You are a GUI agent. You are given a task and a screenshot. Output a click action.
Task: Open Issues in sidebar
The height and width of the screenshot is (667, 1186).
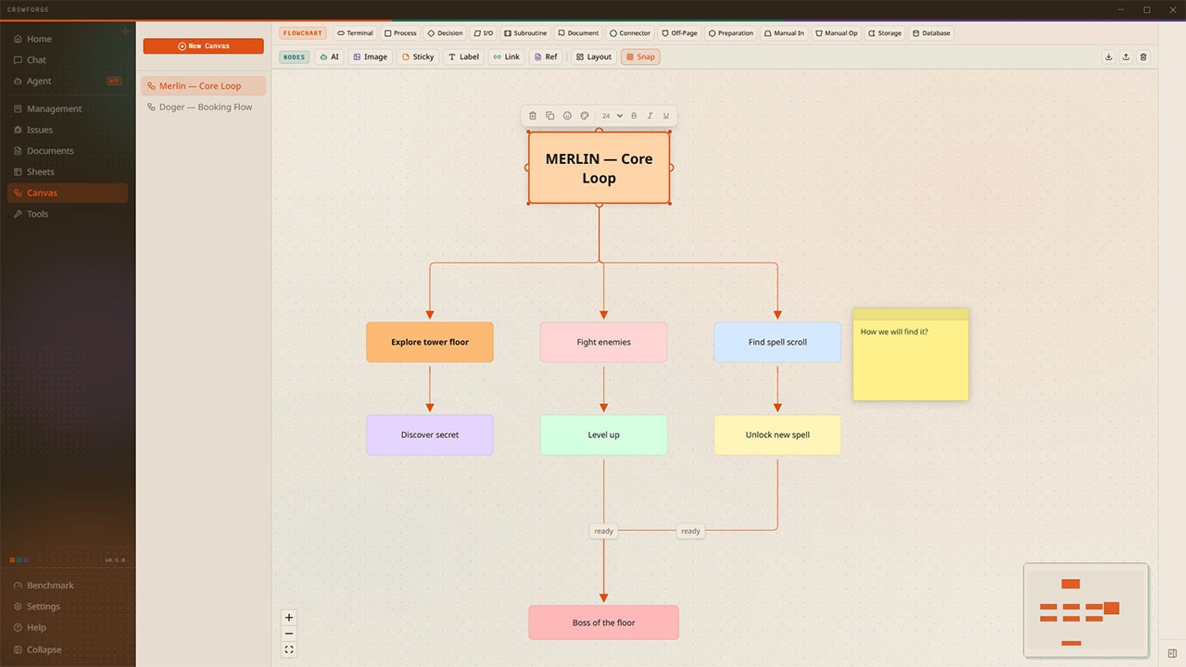(68, 130)
